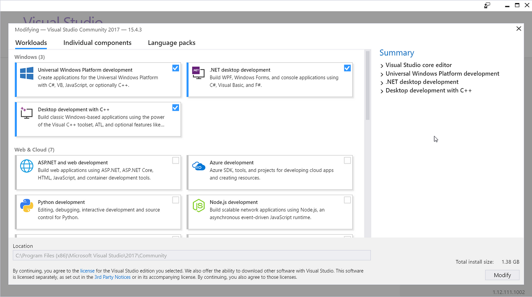The width and height of the screenshot is (532, 297).
Task: Open the 3rd Party Notices link
Action: [x=112, y=277]
